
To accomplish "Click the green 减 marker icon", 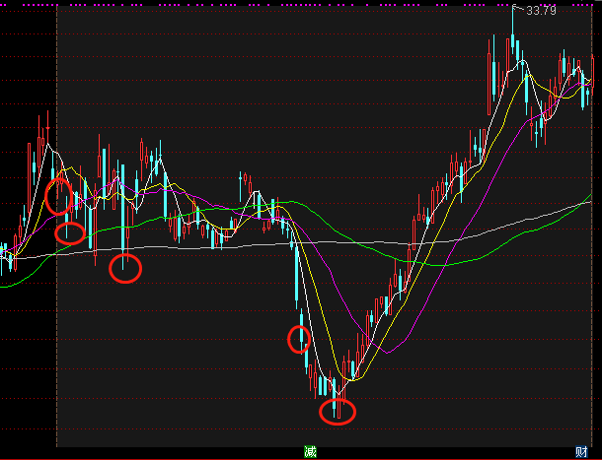I will (x=310, y=452).
